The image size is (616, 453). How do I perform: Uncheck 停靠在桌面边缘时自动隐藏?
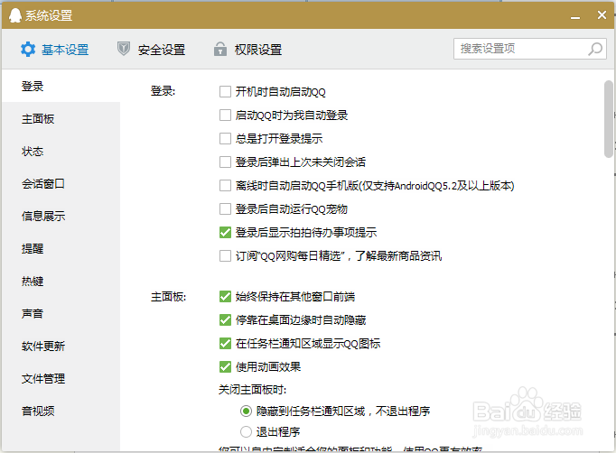click(x=225, y=320)
